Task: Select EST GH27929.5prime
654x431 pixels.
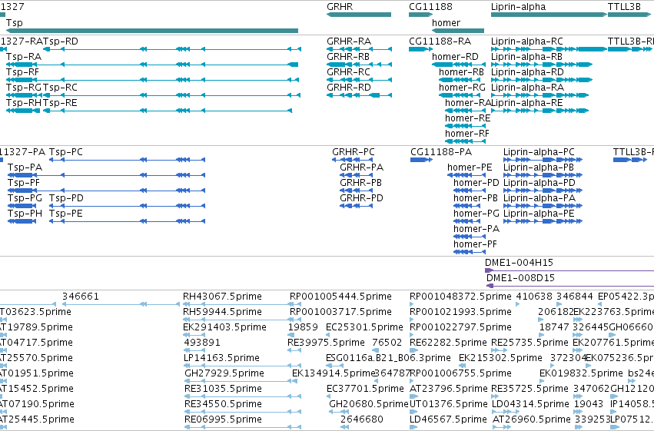Action: click(x=224, y=374)
